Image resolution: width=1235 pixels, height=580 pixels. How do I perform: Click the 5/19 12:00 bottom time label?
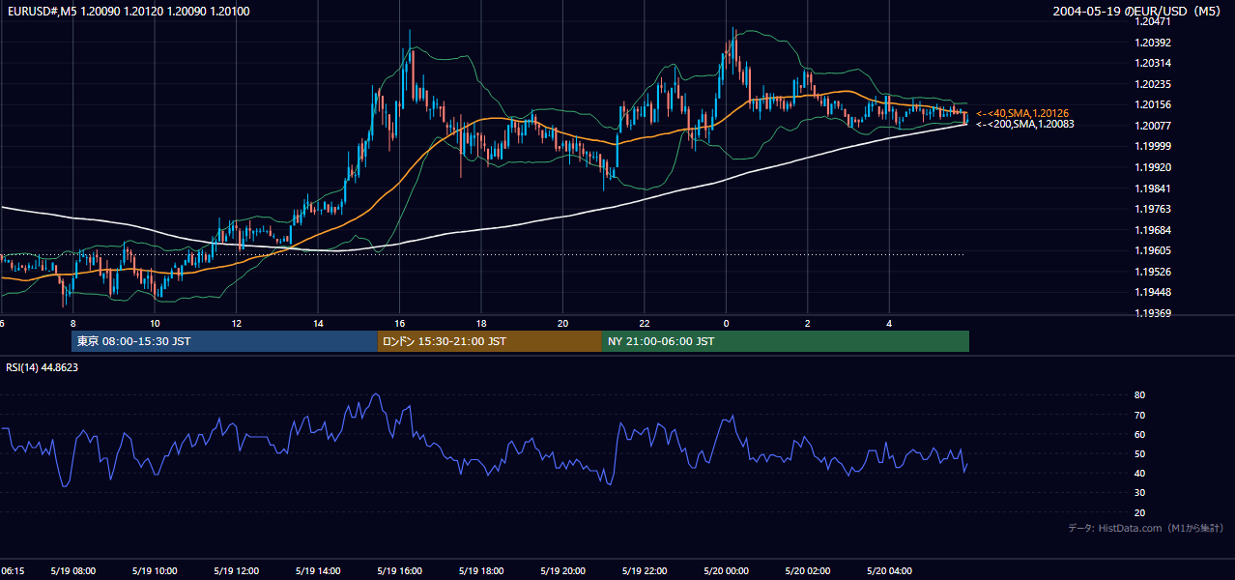pyautogui.click(x=236, y=571)
